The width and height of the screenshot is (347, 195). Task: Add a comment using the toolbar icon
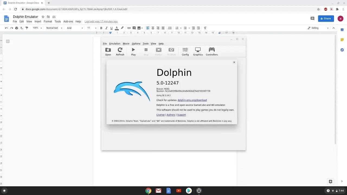(x=134, y=28)
